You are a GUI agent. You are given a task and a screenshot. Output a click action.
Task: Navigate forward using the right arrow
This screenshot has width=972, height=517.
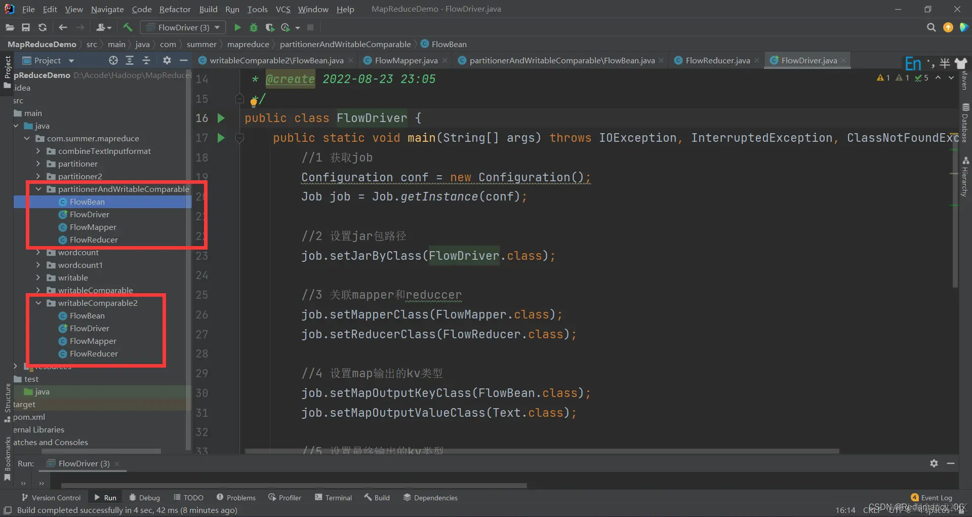click(80, 27)
